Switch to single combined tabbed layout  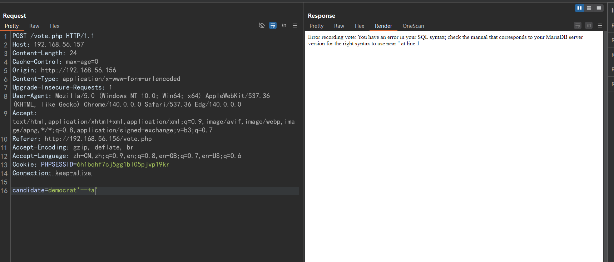point(599,8)
